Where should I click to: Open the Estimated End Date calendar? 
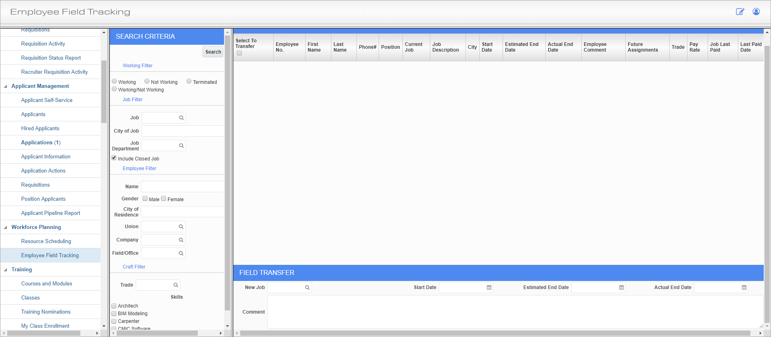621,287
